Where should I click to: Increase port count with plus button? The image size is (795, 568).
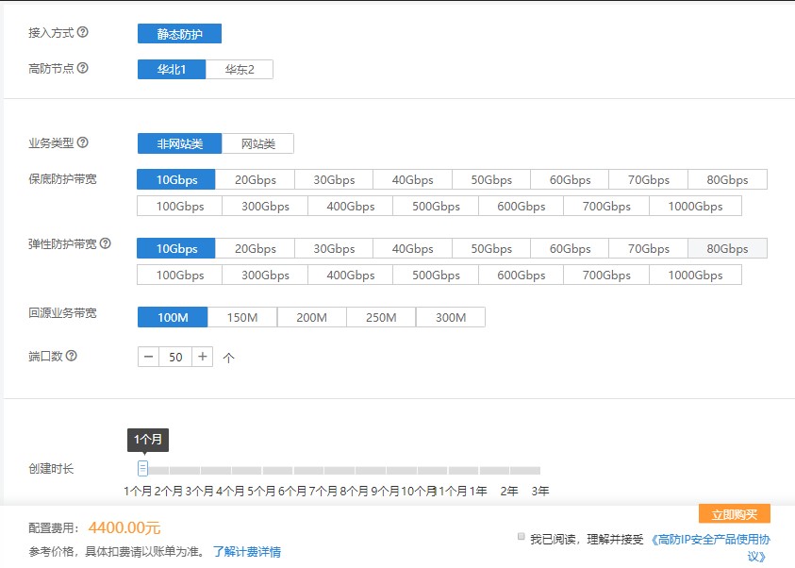pyautogui.click(x=203, y=357)
